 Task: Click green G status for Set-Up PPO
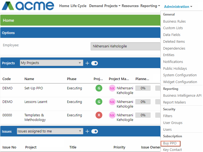coord(99,88)
